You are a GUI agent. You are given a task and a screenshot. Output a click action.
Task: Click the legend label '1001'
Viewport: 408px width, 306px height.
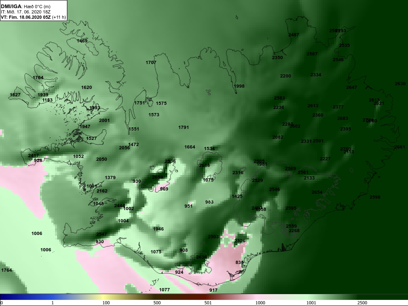tap(311, 303)
